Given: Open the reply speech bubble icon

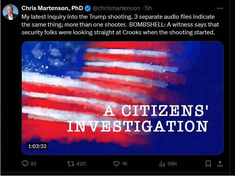Looking at the screenshot, I should pos(25,164).
